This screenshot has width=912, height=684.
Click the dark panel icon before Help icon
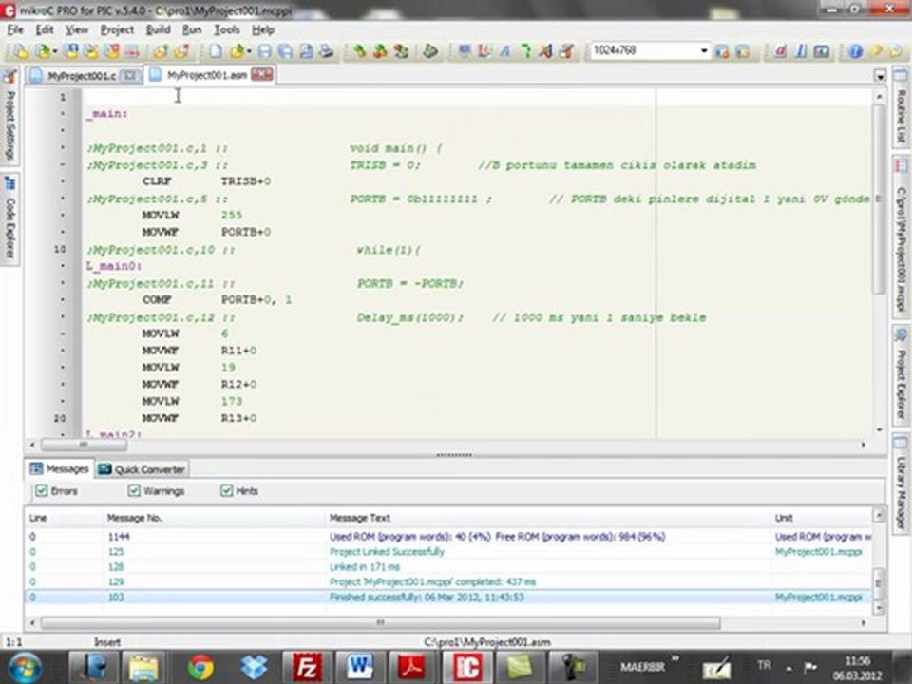point(821,51)
